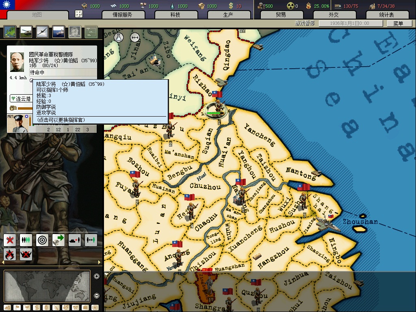Image resolution: width=416 pixels, height=312 pixels.
Task: Click the round icon beside the map flask
Action: pyautogui.click(x=135, y=37)
